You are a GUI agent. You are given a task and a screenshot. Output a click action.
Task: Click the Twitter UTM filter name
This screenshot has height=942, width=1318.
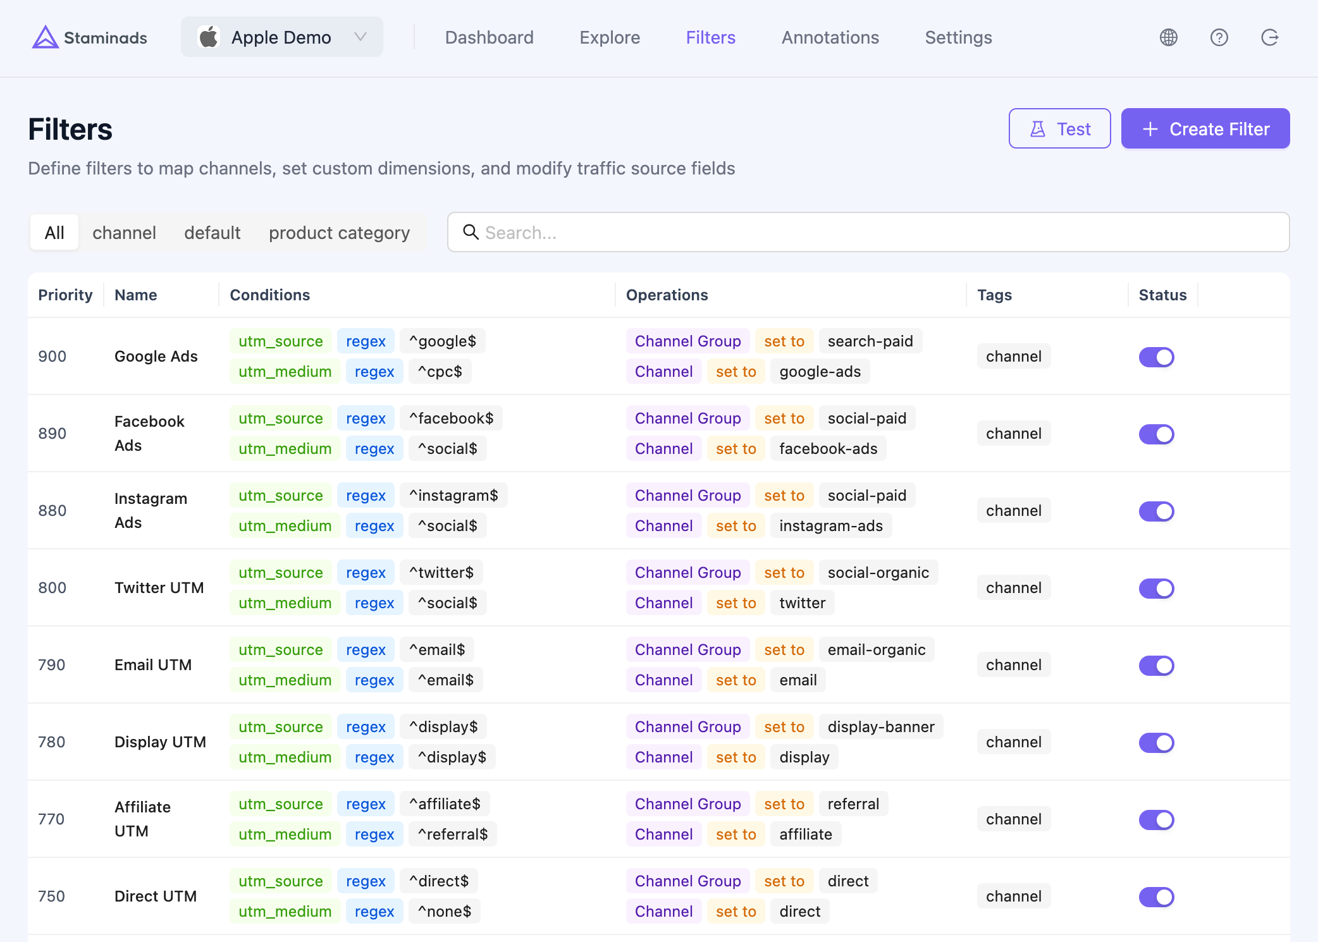pyautogui.click(x=159, y=588)
